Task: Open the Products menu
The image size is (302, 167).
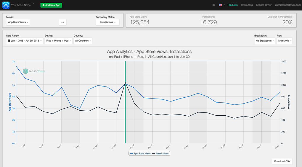Action: point(232,5)
